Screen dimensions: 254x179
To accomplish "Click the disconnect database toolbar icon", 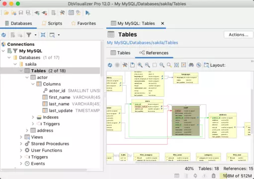I will point(44,13).
